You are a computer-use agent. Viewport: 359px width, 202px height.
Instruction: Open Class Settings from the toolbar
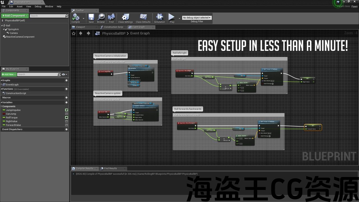tap(125, 17)
